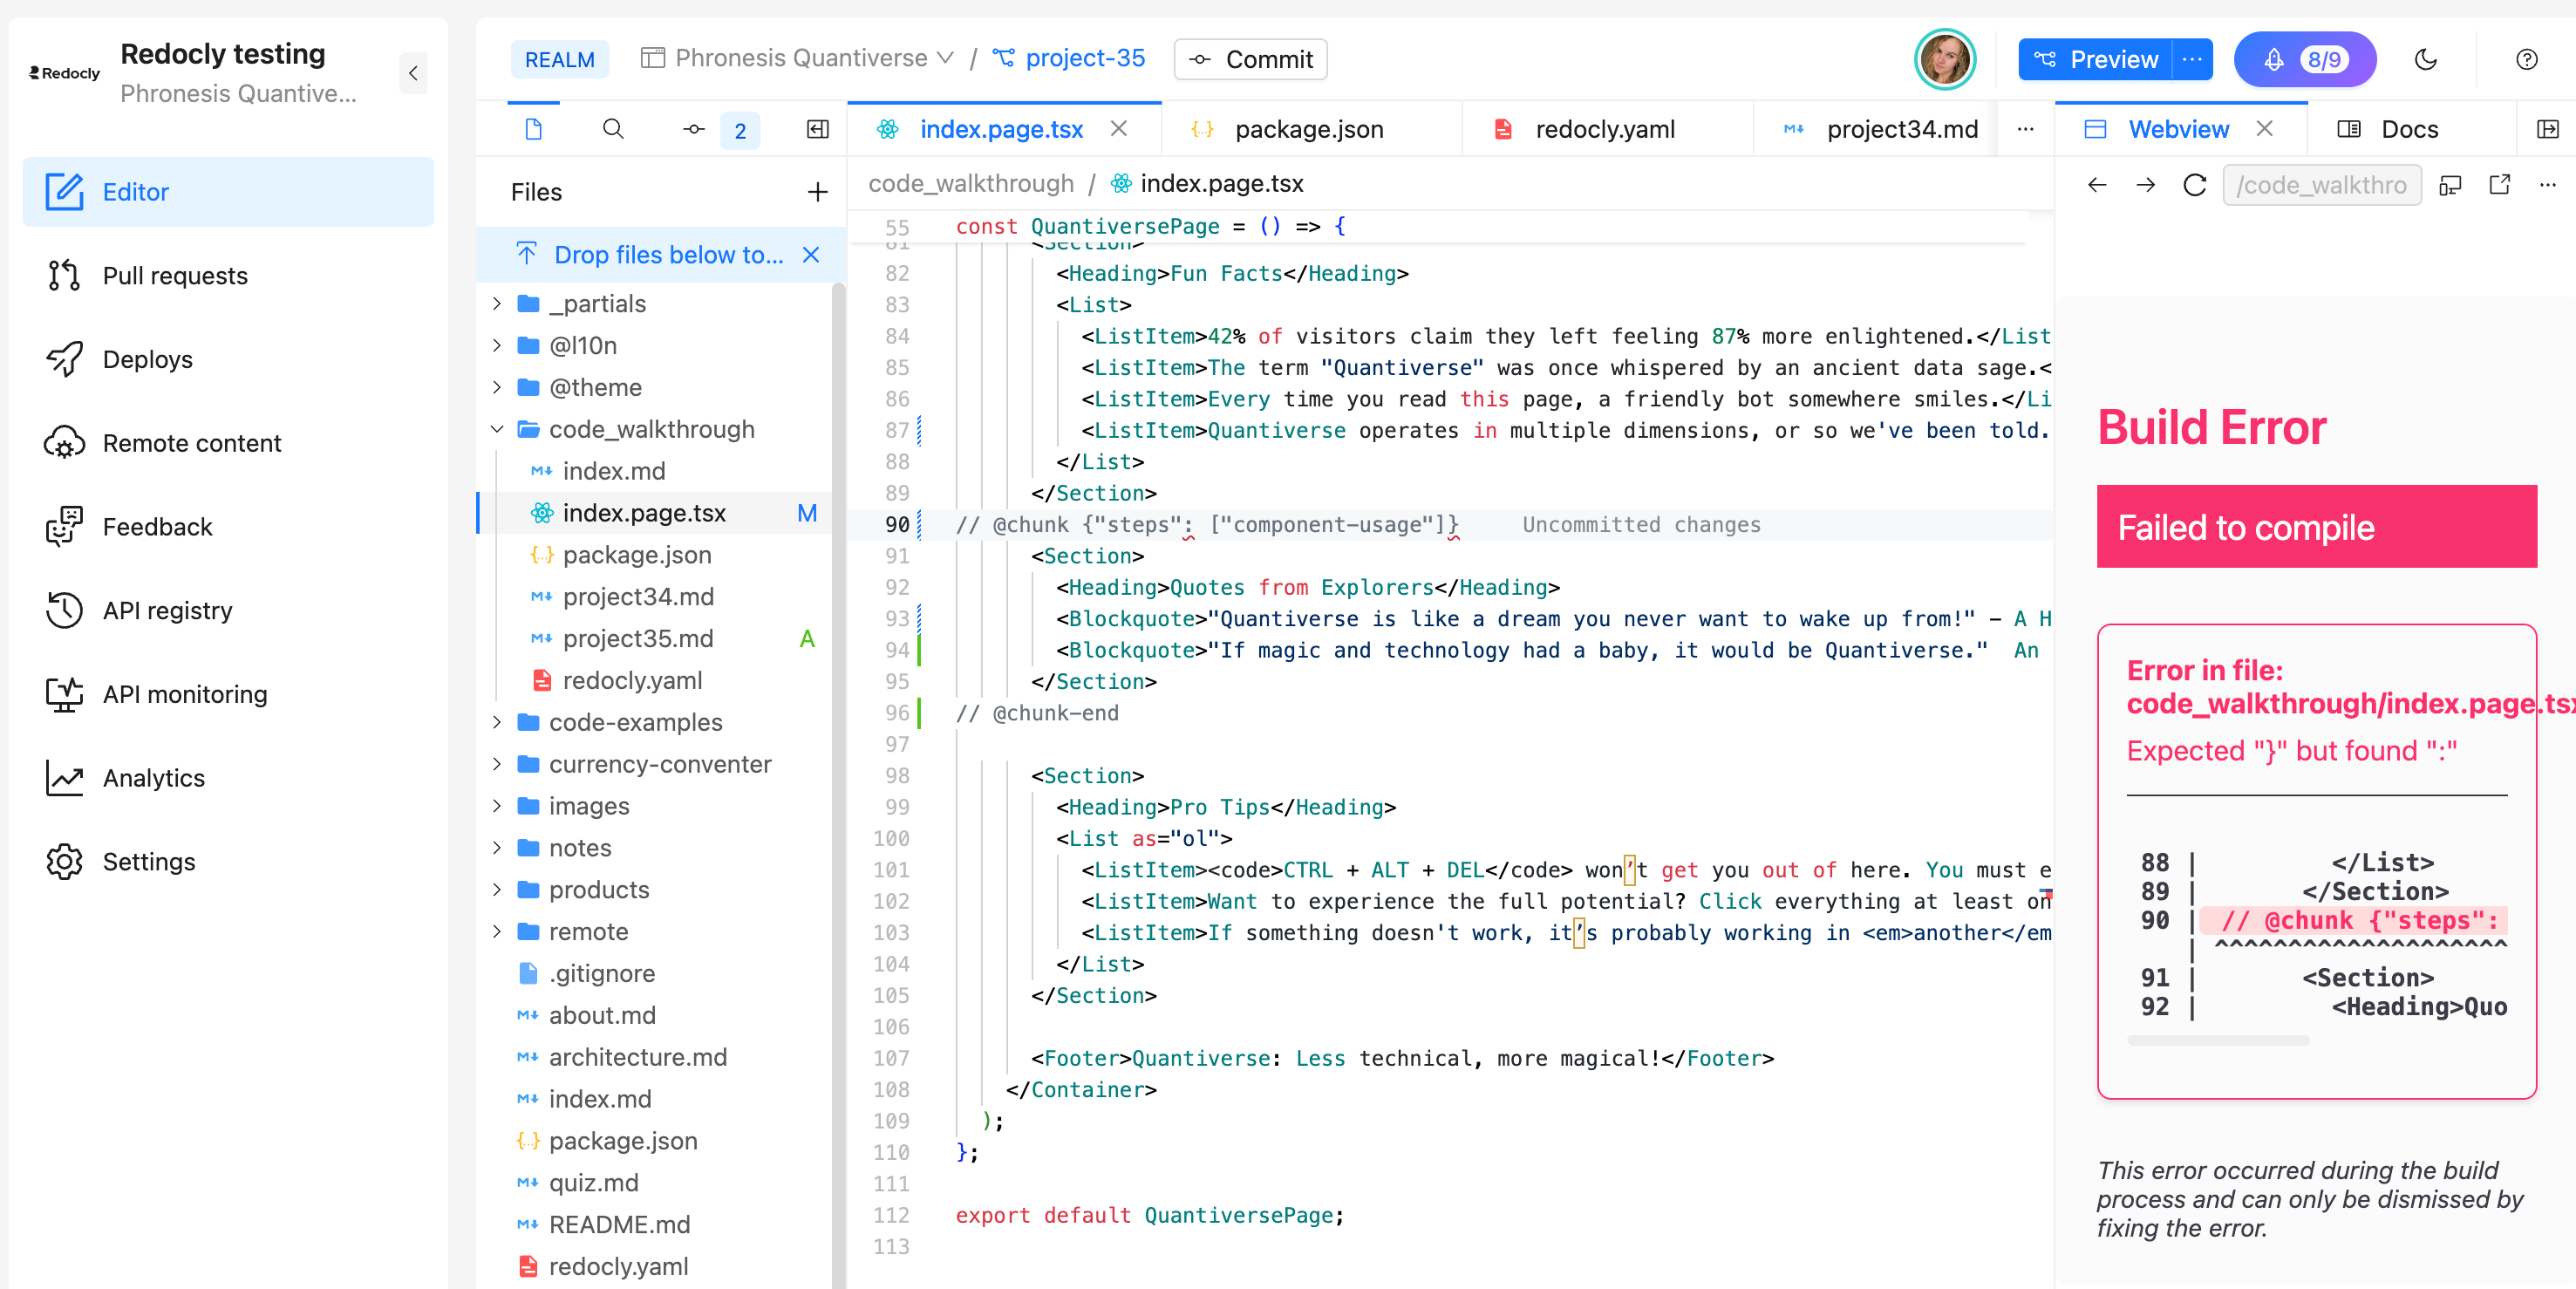2576x1289 pixels.
Task: Open the Phronesis Quantiverse project dropdown
Action: click(797, 58)
